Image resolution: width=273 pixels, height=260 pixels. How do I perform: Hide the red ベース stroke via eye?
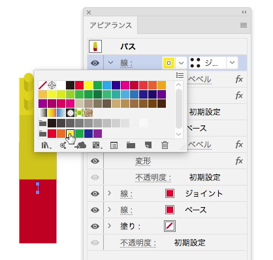pyautogui.click(x=95, y=210)
